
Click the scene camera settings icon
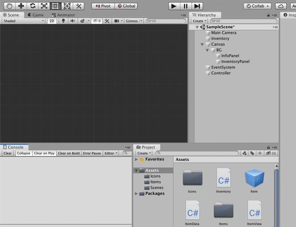click(117, 21)
